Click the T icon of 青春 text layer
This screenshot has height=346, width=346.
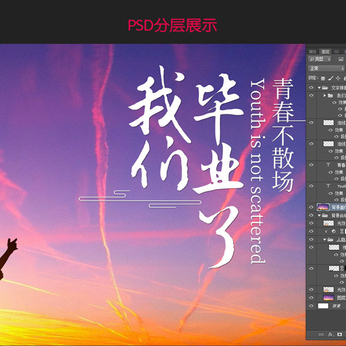(x=328, y=164)
